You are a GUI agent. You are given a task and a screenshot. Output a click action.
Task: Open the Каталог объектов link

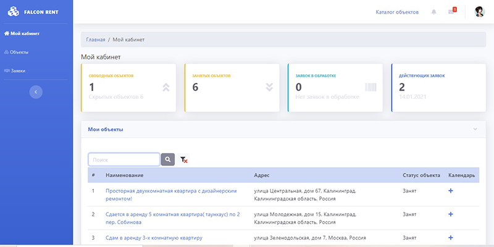click(397, 12)
